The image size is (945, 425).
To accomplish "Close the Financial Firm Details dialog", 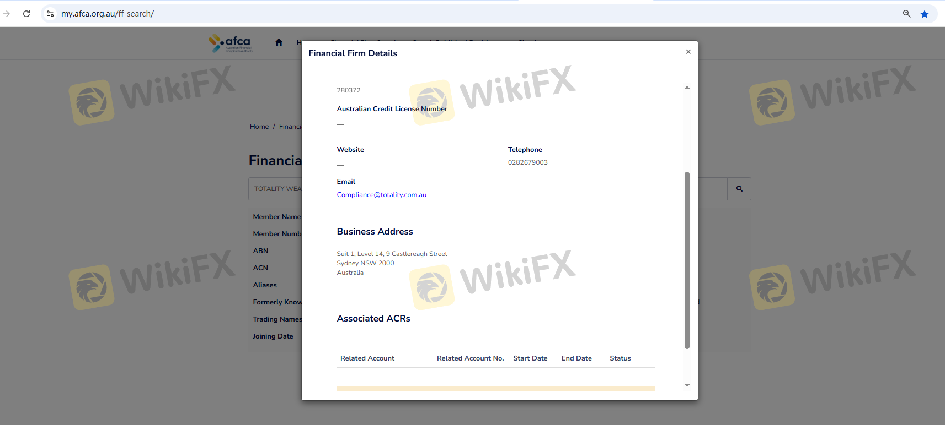I will [688, 52].
